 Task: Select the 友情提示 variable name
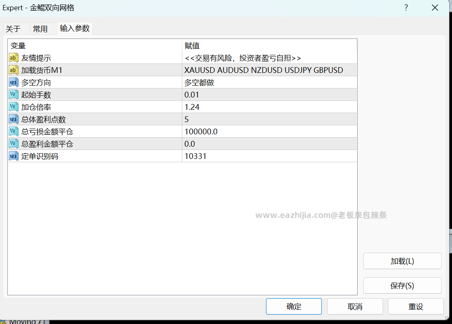(36, 58)
